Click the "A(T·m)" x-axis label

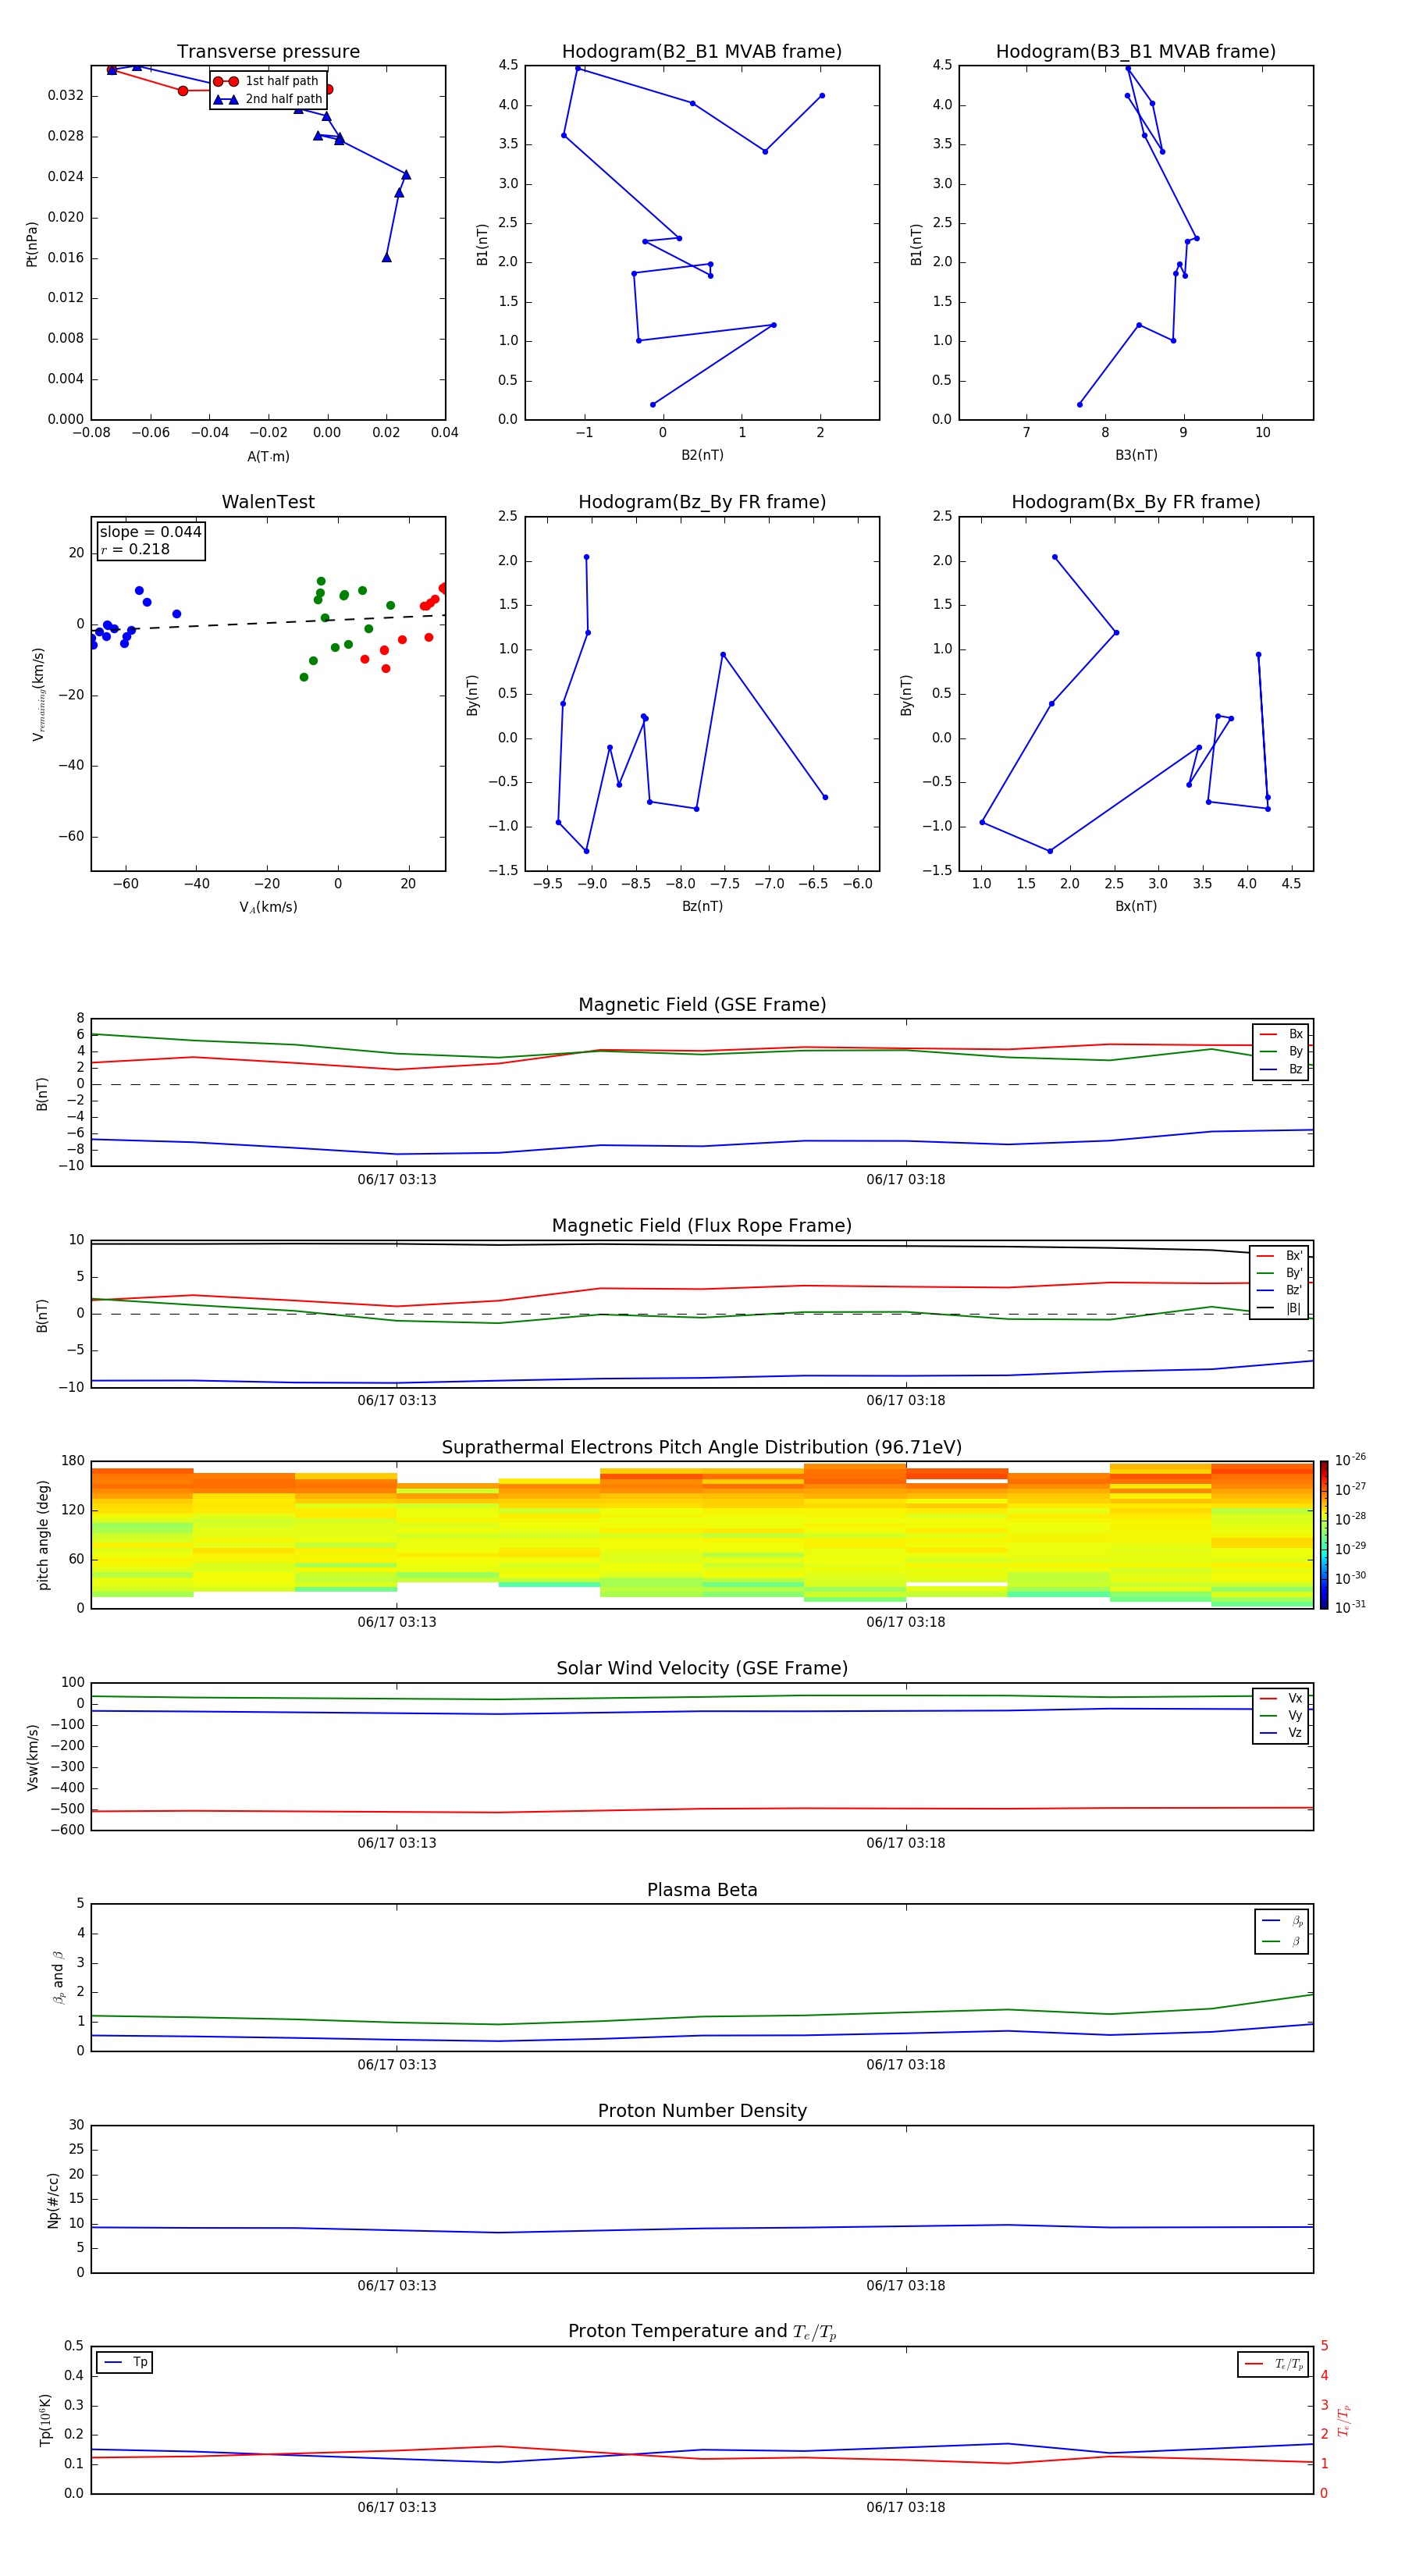coord(268,457)
